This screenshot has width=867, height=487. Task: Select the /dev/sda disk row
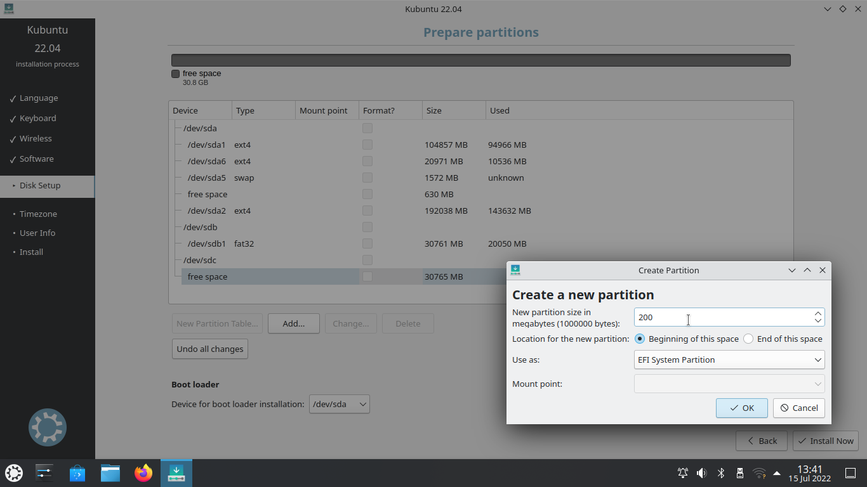pos(480,128)
